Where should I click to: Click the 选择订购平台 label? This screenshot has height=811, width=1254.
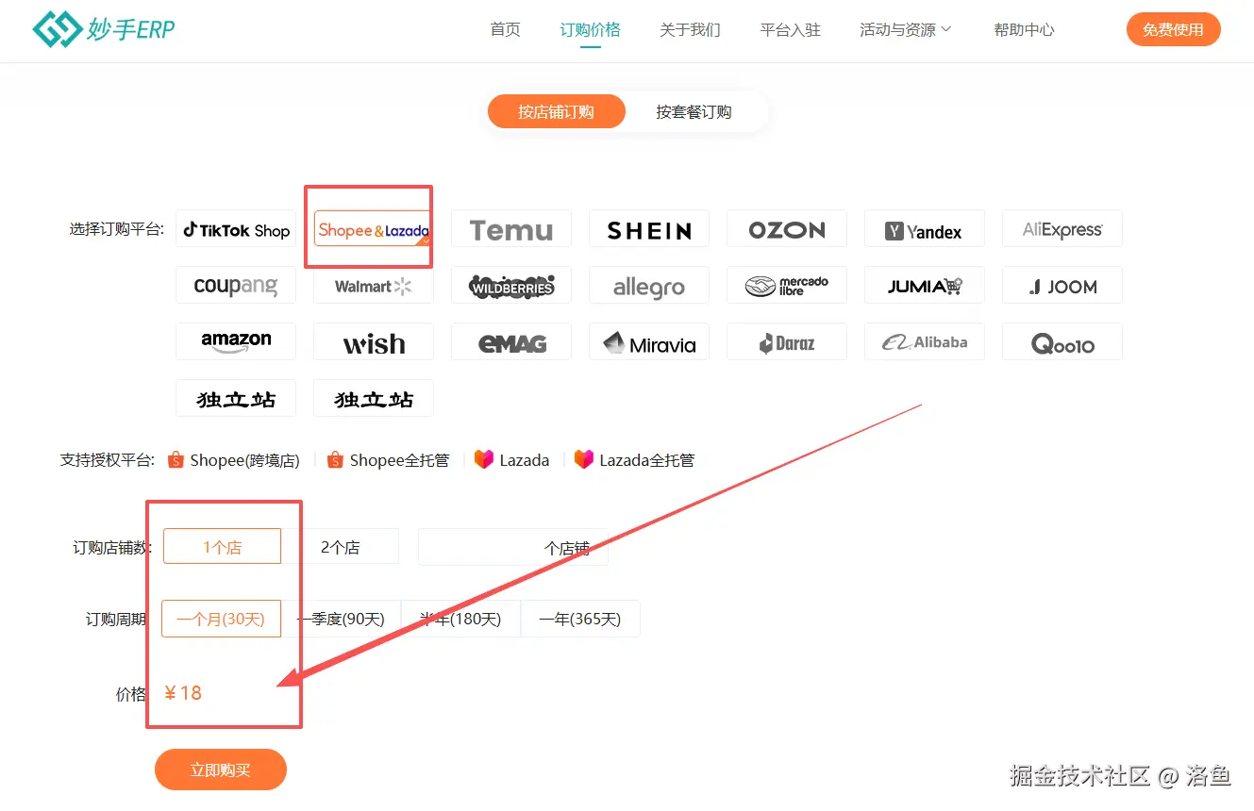pos(116,229)
